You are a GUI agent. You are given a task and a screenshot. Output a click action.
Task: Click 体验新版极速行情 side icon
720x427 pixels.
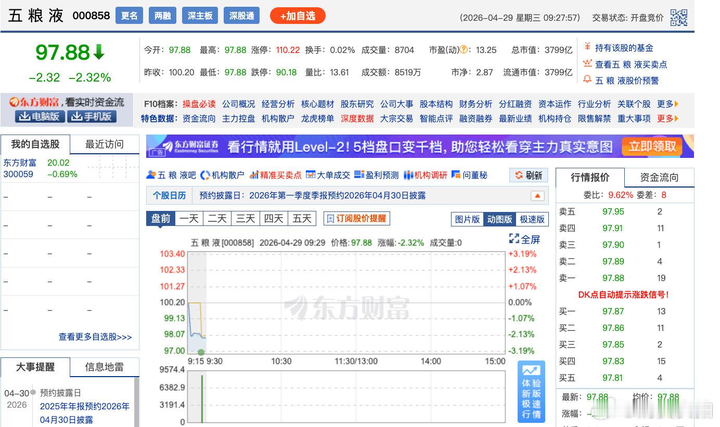click(x=531, y=392)
